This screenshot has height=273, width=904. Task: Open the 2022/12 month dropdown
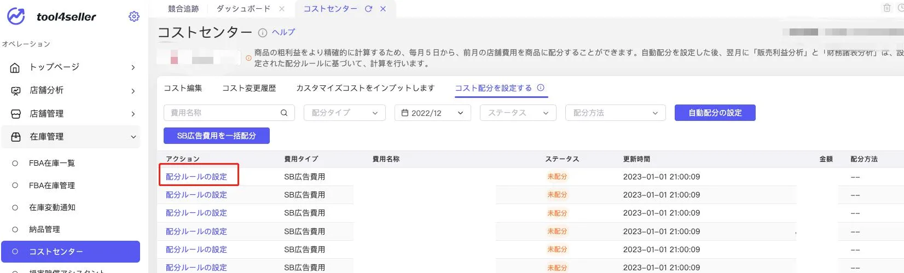tap(433, 113)
